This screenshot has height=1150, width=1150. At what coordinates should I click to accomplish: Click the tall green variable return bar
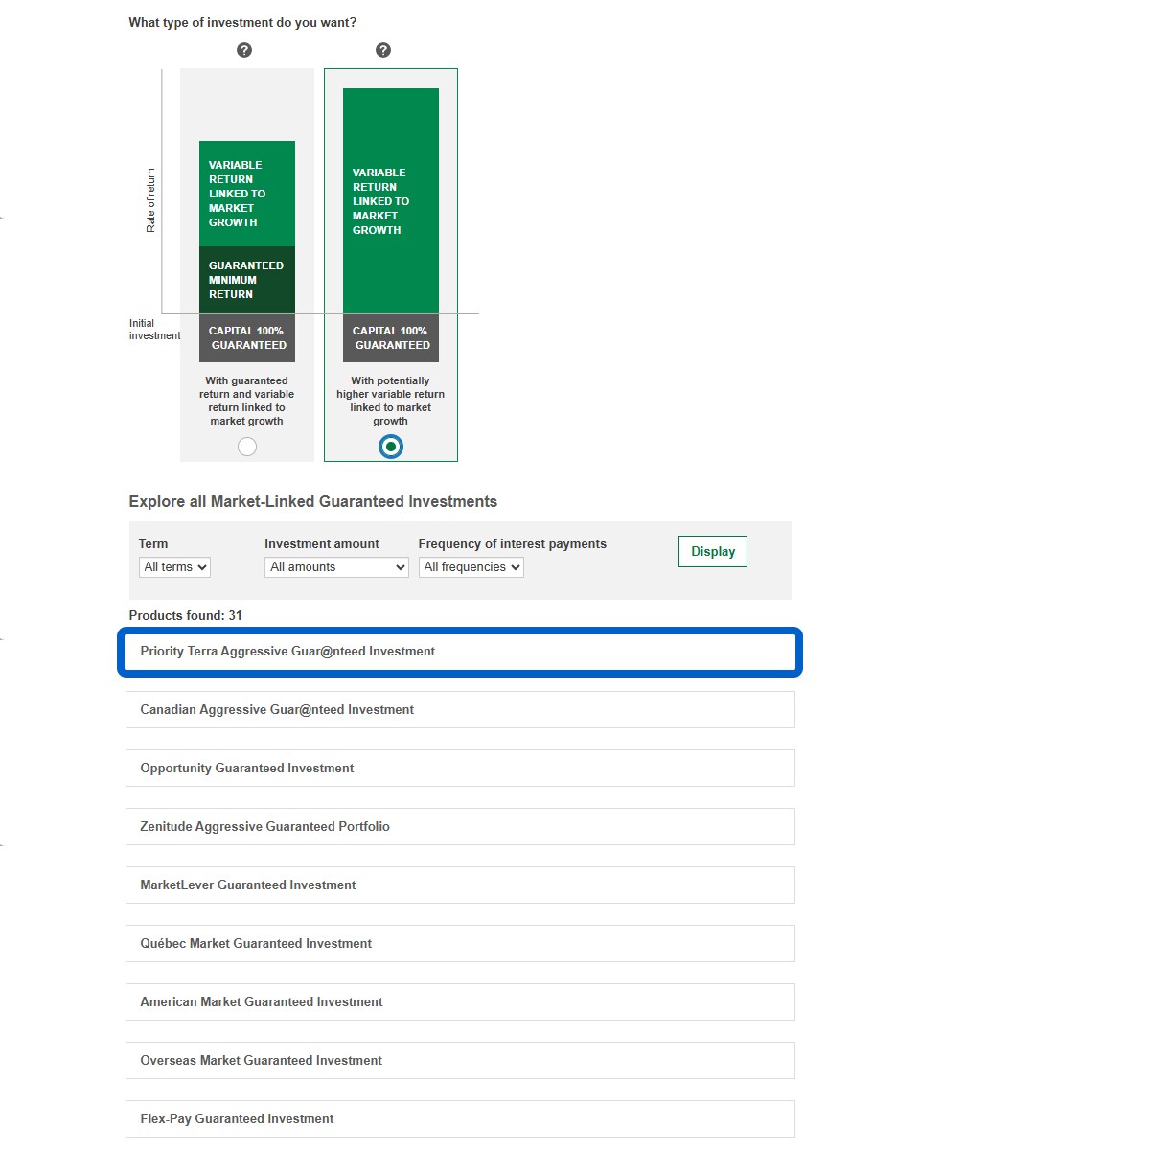(x=391, y=201)
